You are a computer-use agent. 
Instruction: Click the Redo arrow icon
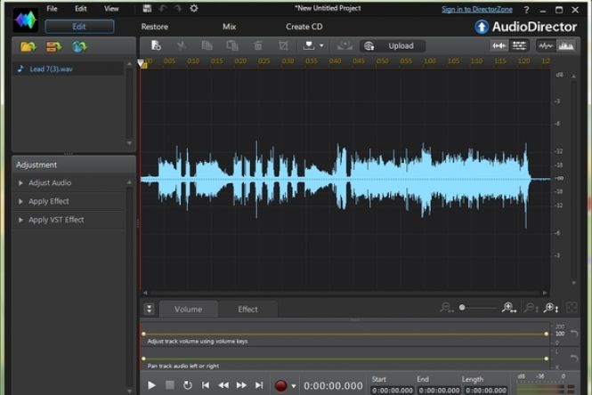click(x=177, y=8)
